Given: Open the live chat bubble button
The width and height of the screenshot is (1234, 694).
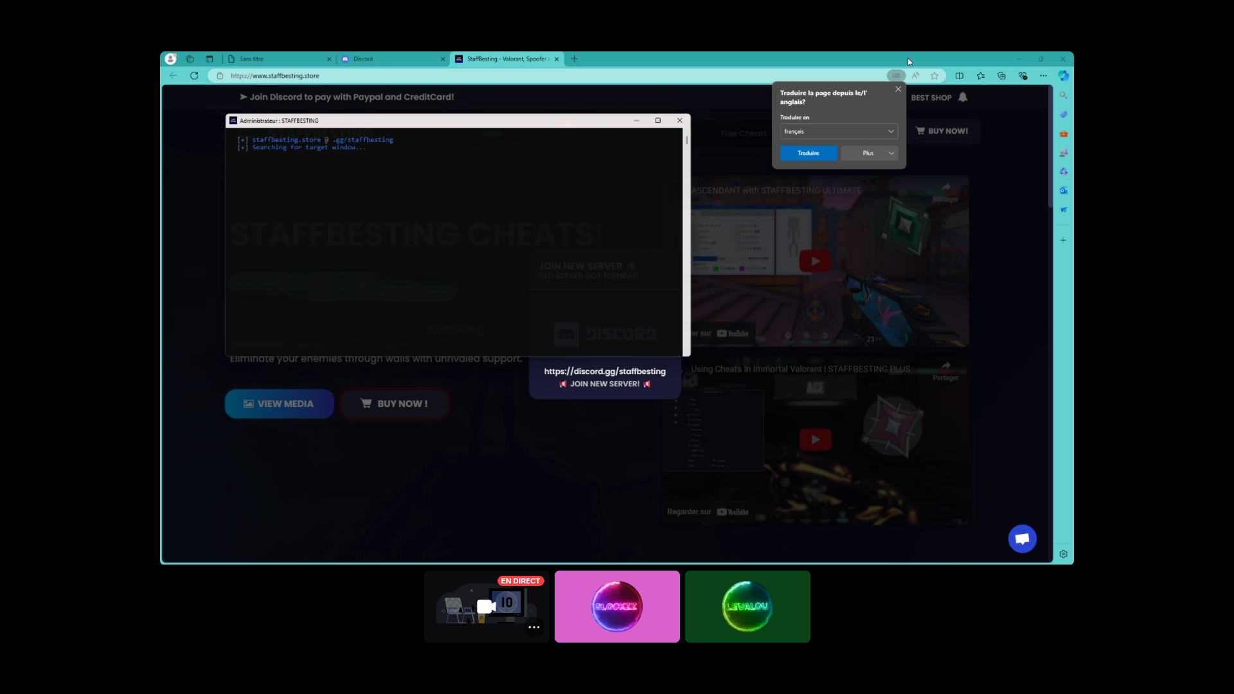Looking at the screenshot, I should [x=1023, y=538].
